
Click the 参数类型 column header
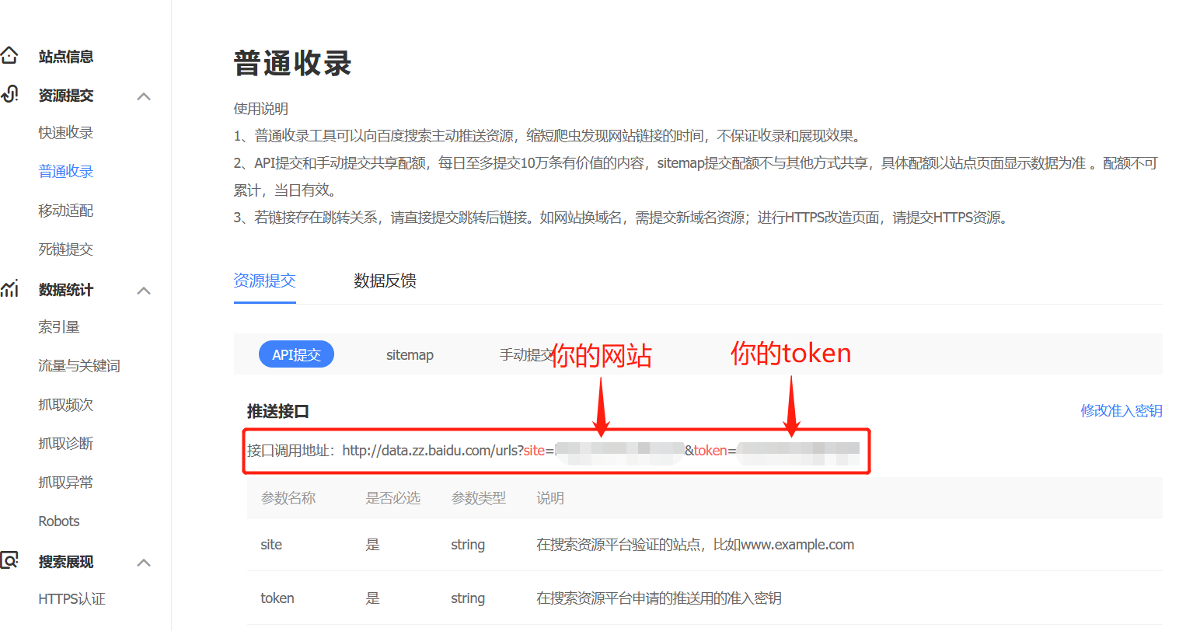(x=479, y=498)
